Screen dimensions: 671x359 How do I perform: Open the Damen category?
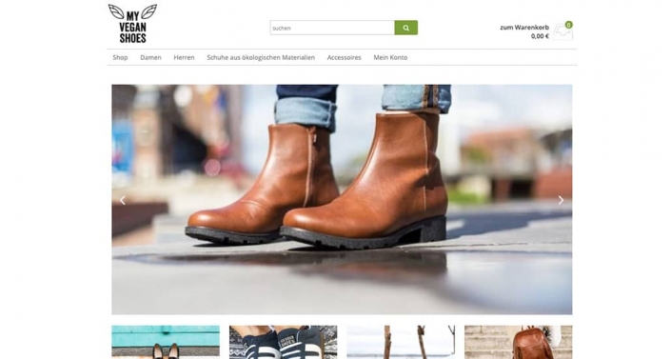150,57
